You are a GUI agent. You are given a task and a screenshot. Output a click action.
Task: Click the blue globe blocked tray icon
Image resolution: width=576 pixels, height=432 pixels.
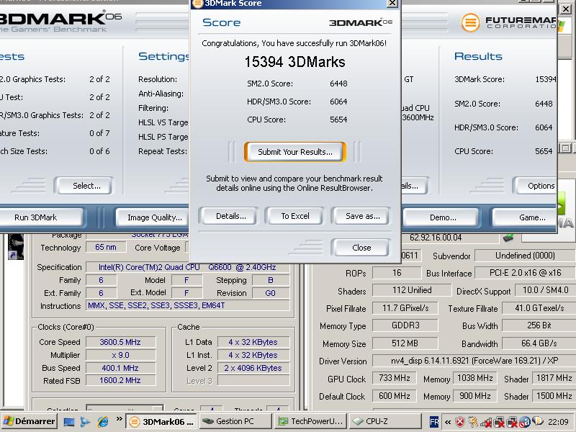coord(524,422)
